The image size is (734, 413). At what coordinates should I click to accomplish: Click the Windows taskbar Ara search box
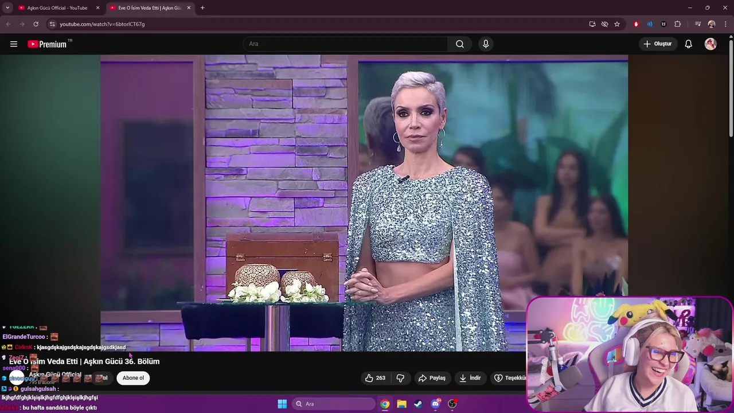(x=334, y=404)
